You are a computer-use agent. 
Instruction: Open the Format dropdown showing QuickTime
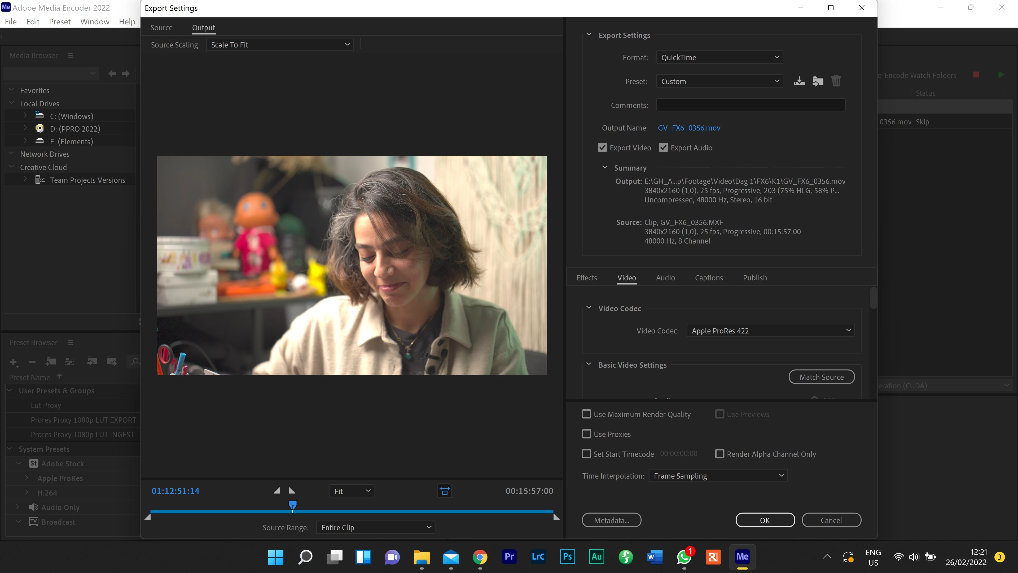point(719,57)
